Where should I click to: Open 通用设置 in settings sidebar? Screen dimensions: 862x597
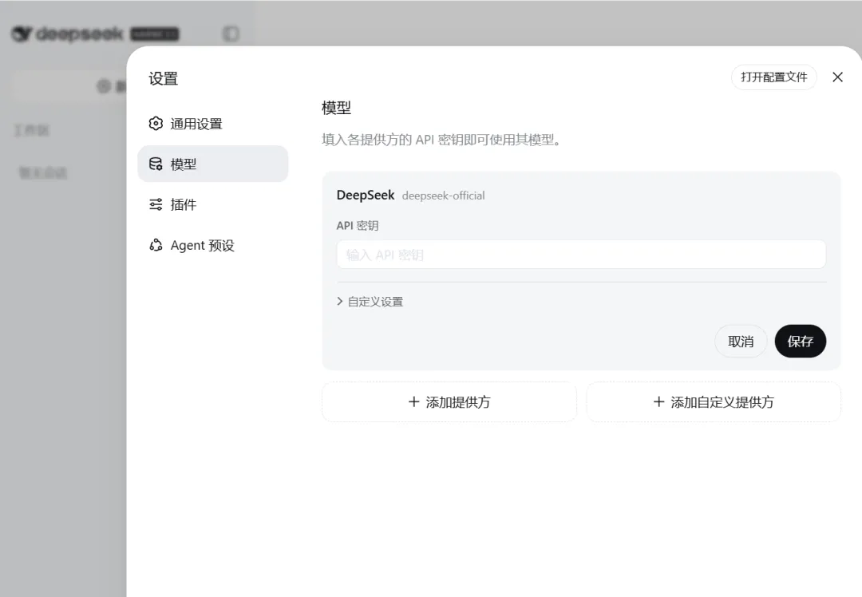click(x=213, y=124)
